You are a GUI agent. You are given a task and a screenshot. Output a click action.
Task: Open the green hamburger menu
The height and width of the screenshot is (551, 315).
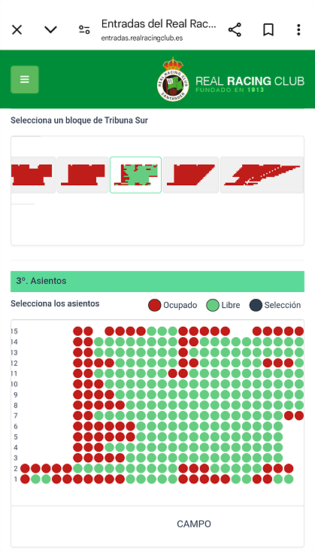pyautogui.click(x=25, y=80)
